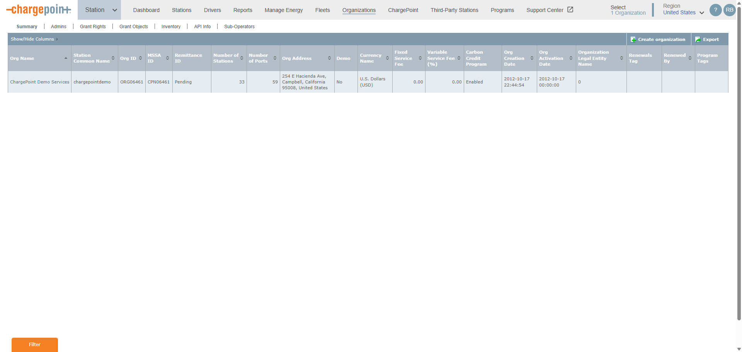The height and width of the screenshot is (352, 742).
Task: Click the Carbon Credit Program column header
Action: [483, 58]
